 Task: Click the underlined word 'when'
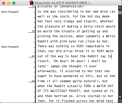(56, 66)
